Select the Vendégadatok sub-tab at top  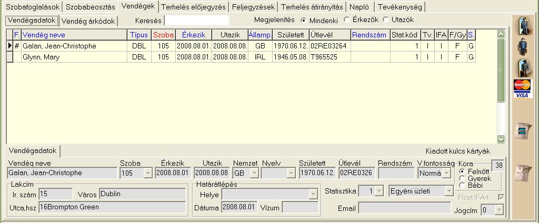(32, 21)
